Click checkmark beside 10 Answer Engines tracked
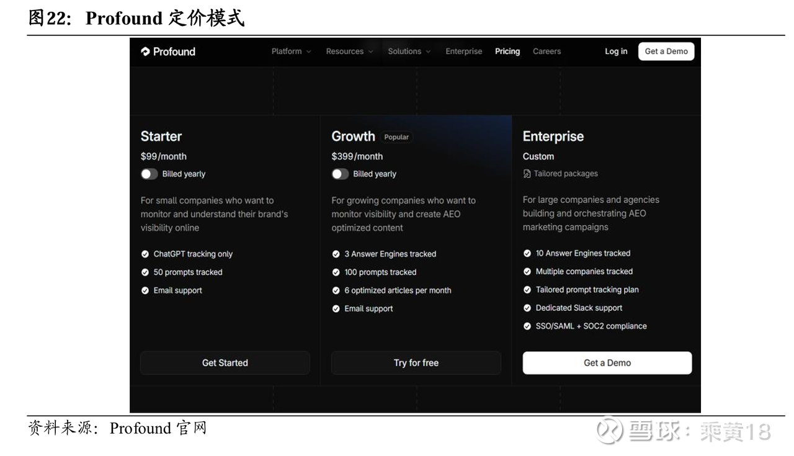This screenshot has height=456, width=794. (527, 253)
